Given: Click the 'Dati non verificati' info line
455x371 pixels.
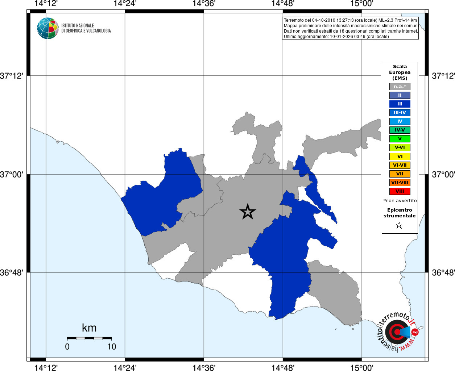Looking at the screenshot, I should click(351, 31).
